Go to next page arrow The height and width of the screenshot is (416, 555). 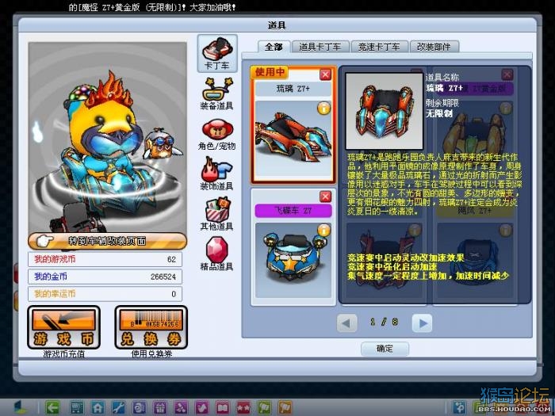pos(422,323)
